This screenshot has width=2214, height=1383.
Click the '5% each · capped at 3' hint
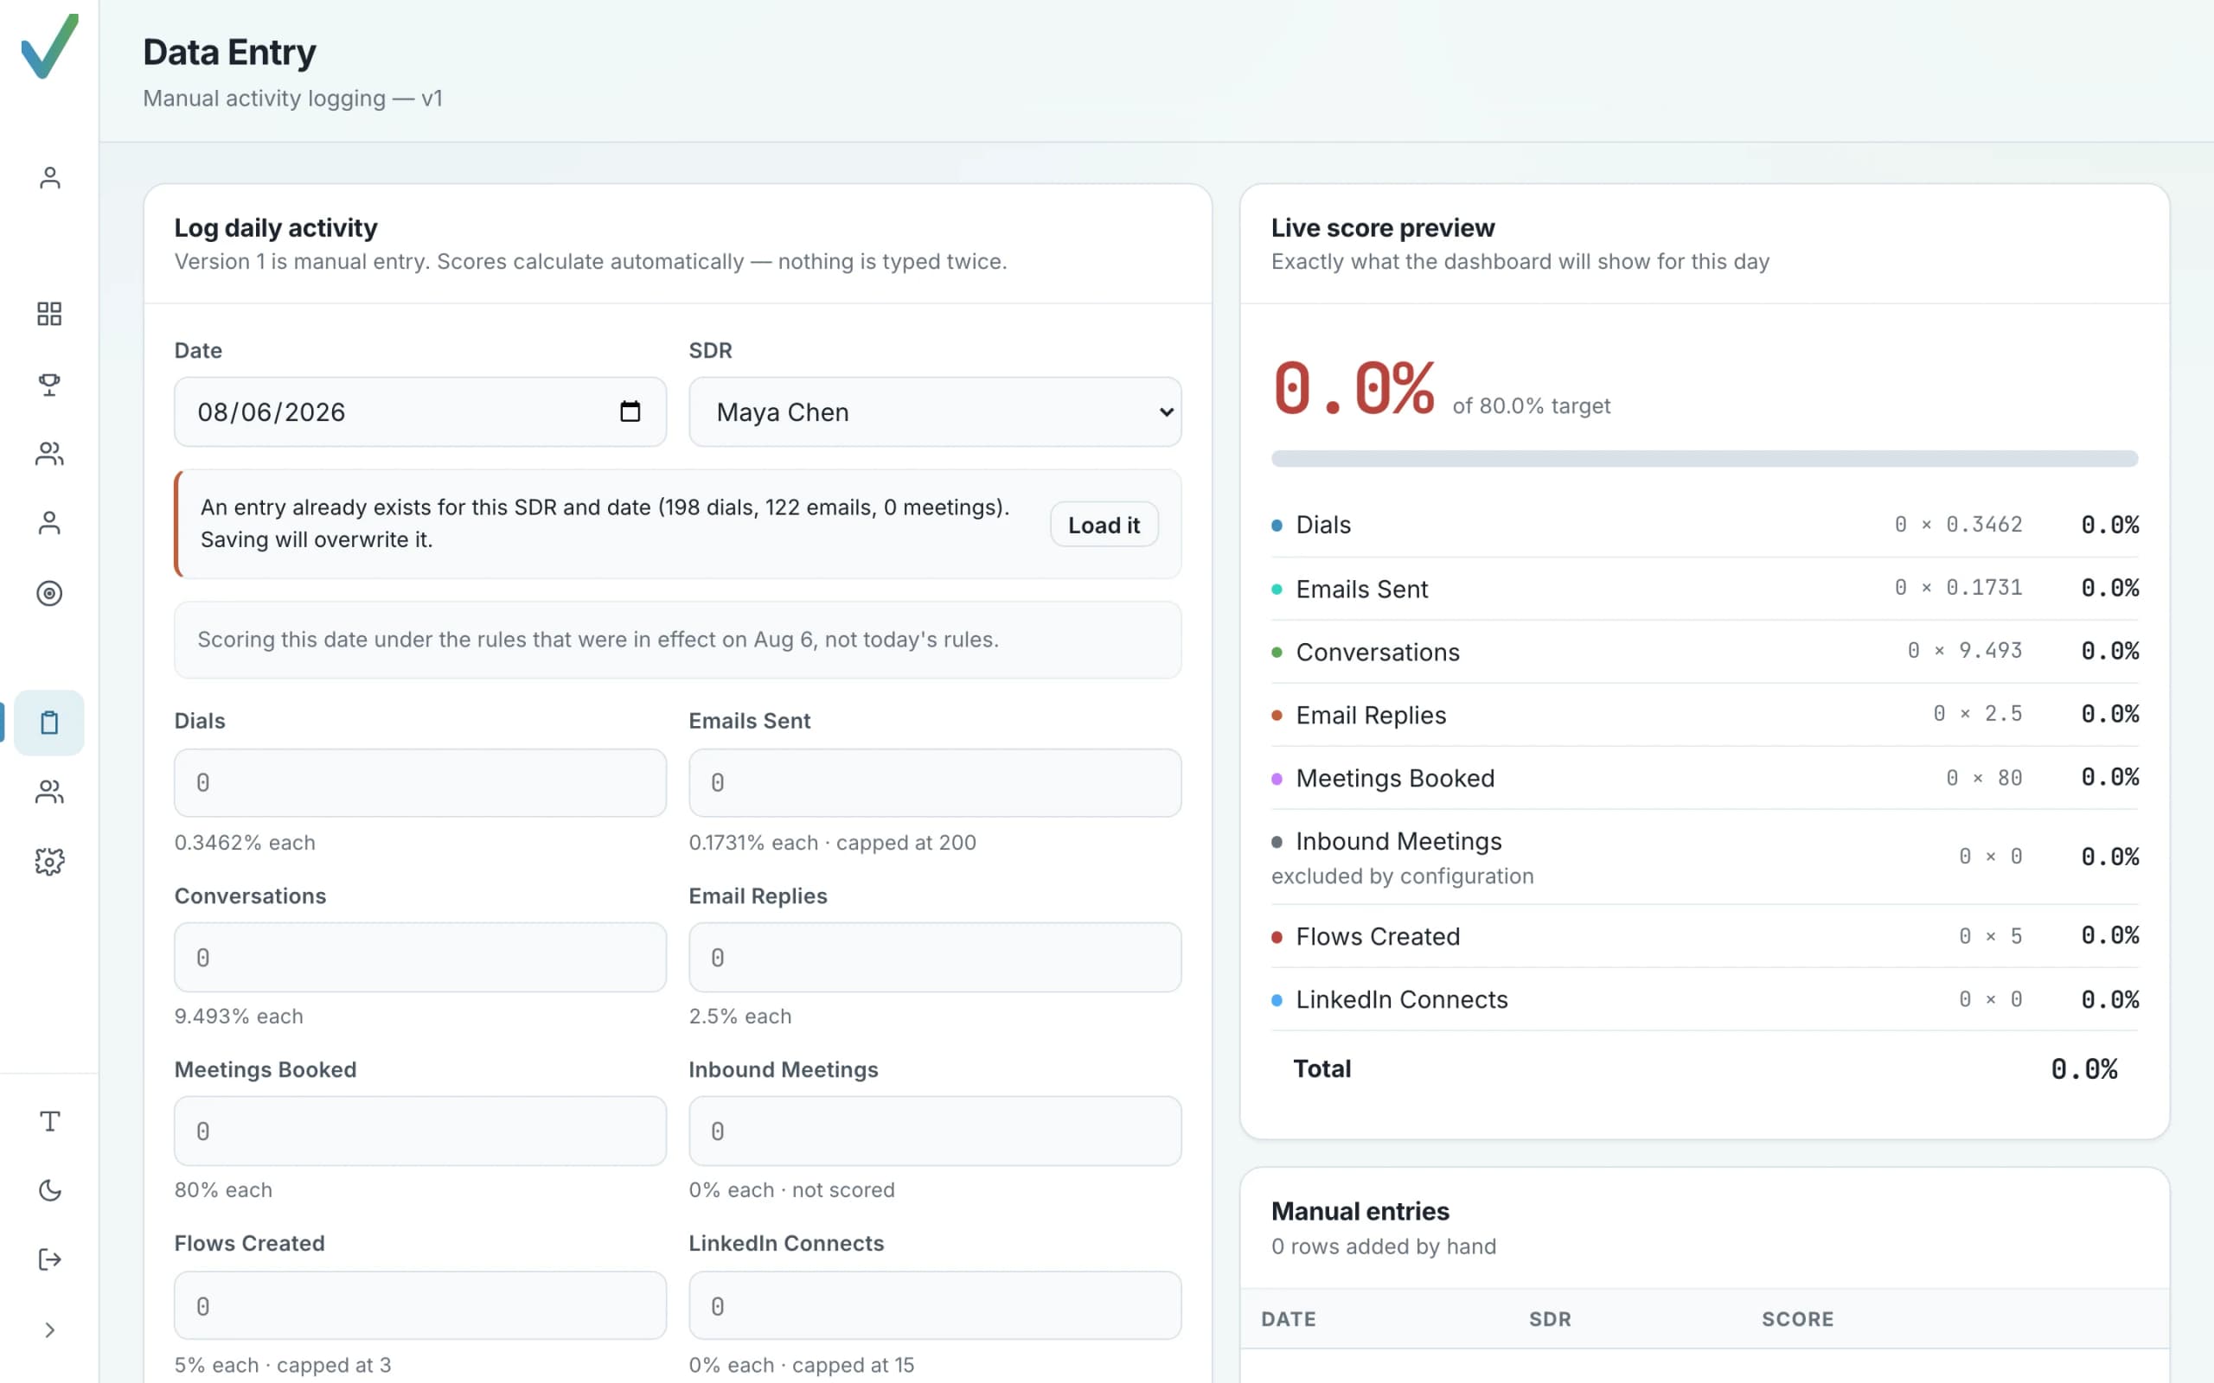283,1365
